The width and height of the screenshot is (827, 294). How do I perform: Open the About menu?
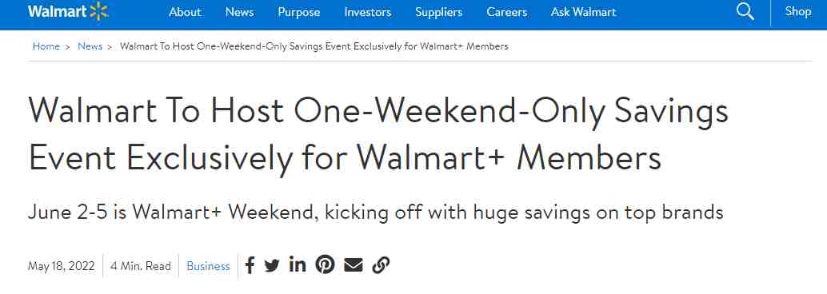coord(185,12)
